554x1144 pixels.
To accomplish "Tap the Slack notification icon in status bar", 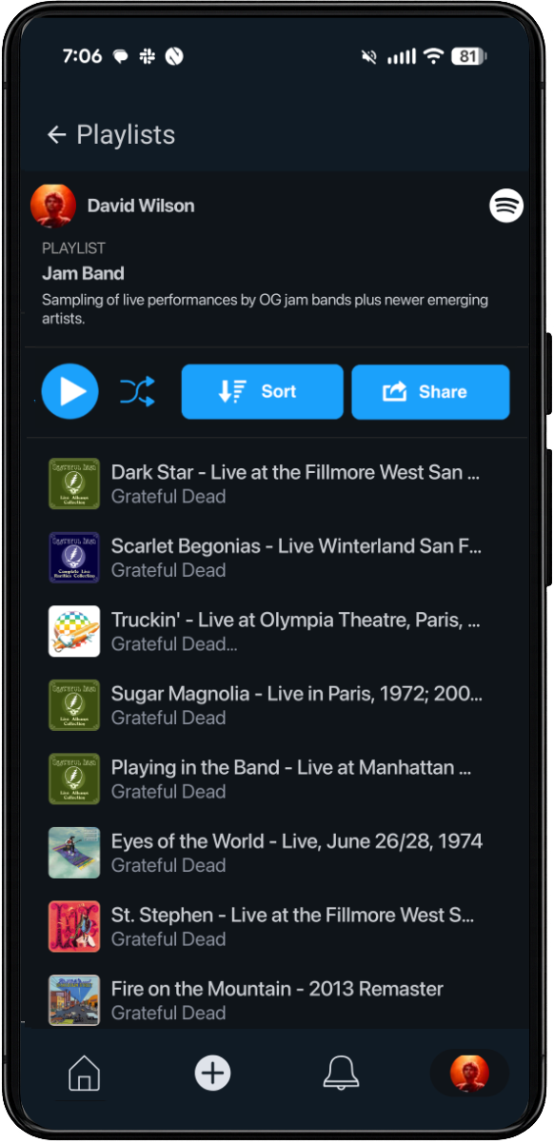I will click(148, 56).
